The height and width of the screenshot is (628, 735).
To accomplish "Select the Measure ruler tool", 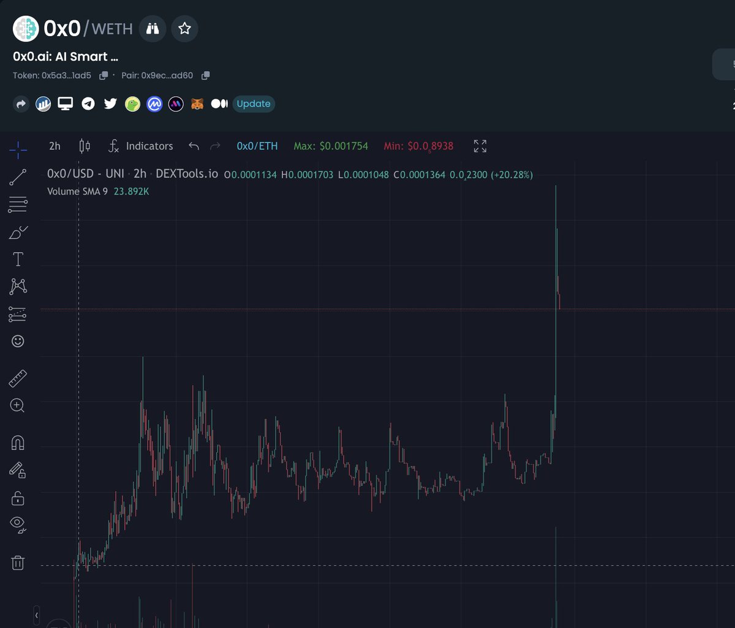I will tap(18, 378).
